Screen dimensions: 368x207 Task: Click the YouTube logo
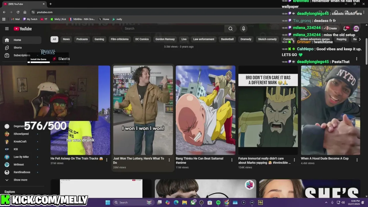[x=23, y=28]
